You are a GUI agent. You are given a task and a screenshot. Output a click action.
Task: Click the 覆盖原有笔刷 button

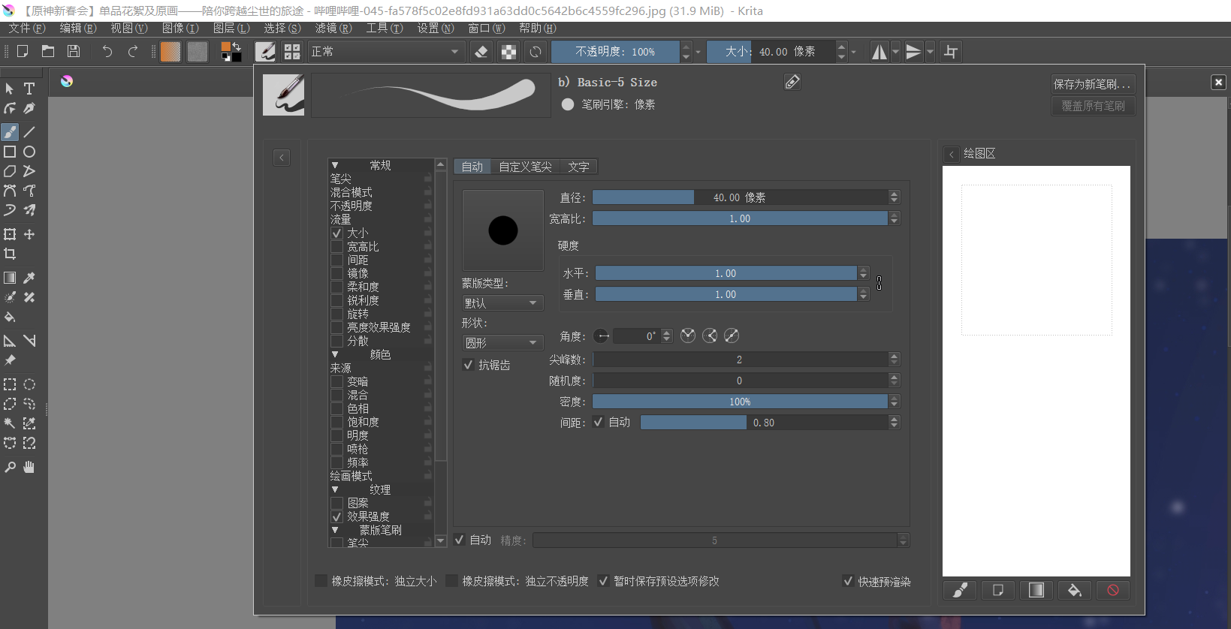tap(1092, 106)
